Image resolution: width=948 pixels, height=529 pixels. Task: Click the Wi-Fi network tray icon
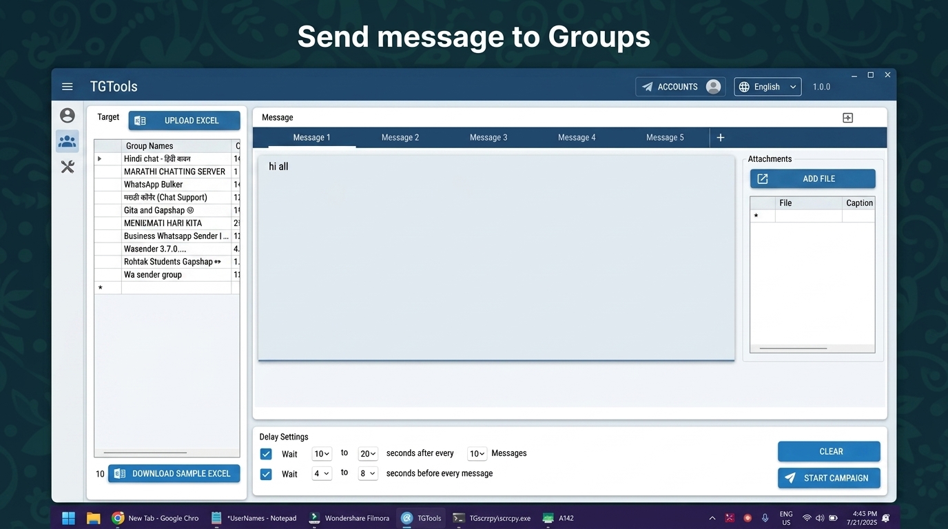pos(806,518)
